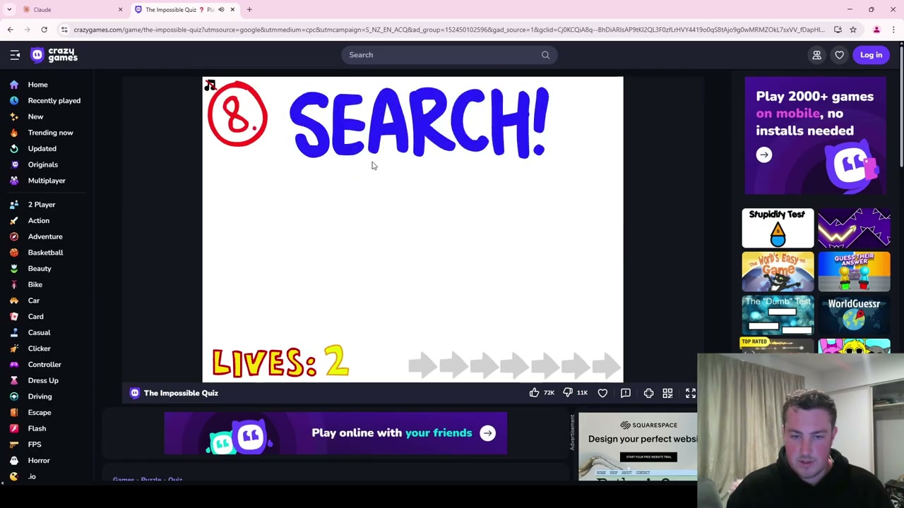Viewport: 904px width, 508px height.
Task: Open Clicker category
Action: point(39,349)
